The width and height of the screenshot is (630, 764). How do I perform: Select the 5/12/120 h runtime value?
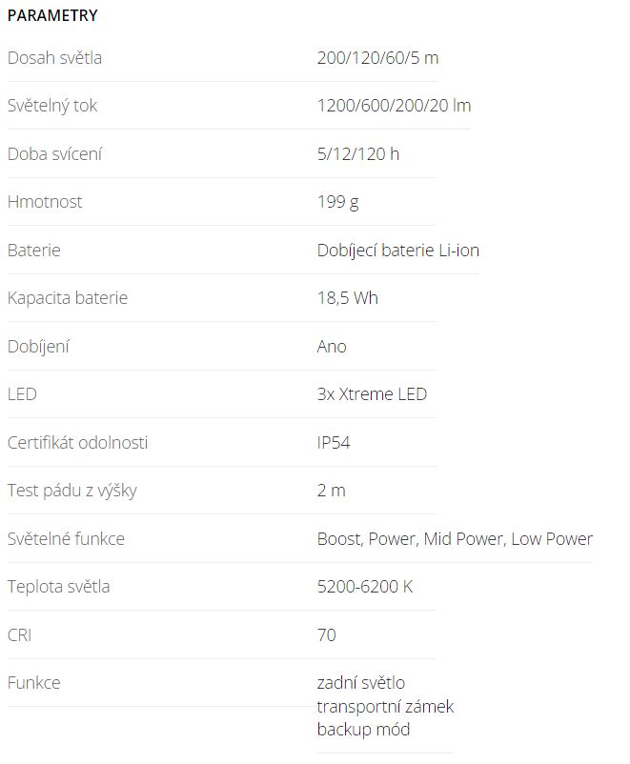coord(358,154)
